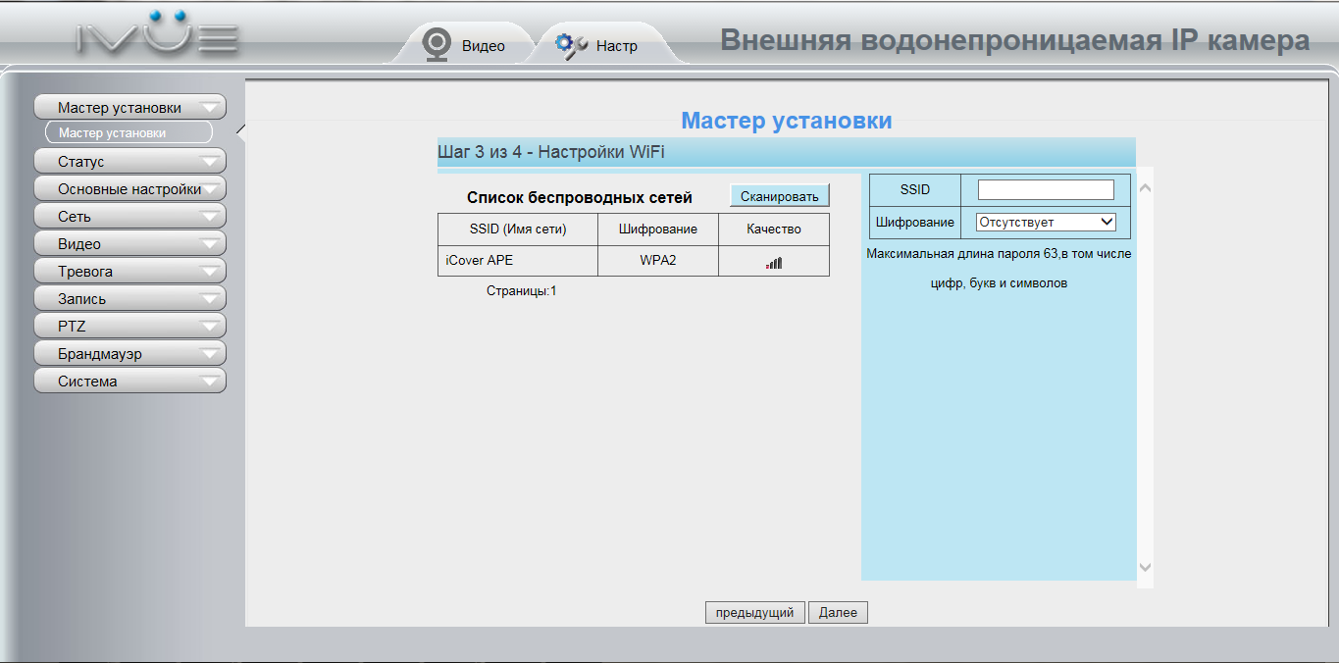Screen dimensions: 1339x663
Task: Expand the Запись sidebar menu
Action: click(130, 299)
